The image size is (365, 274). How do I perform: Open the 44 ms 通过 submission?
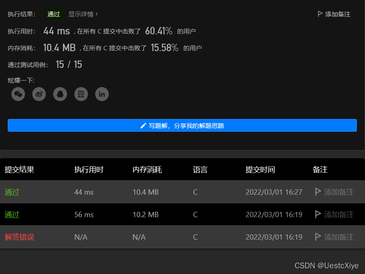[x=12, y=192]
